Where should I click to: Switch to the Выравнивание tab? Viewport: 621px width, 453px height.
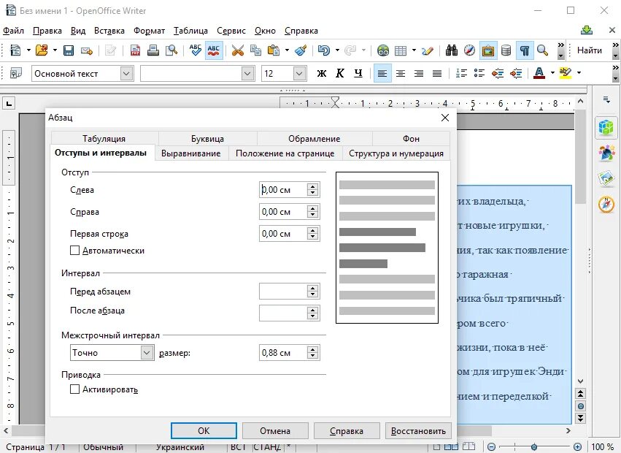coord(191,153)
